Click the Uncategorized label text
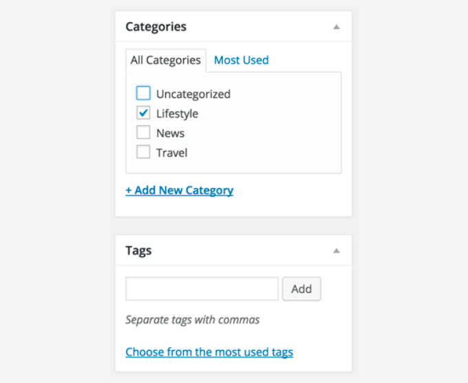This screenshot has width=468, height=383. (193, 94)
